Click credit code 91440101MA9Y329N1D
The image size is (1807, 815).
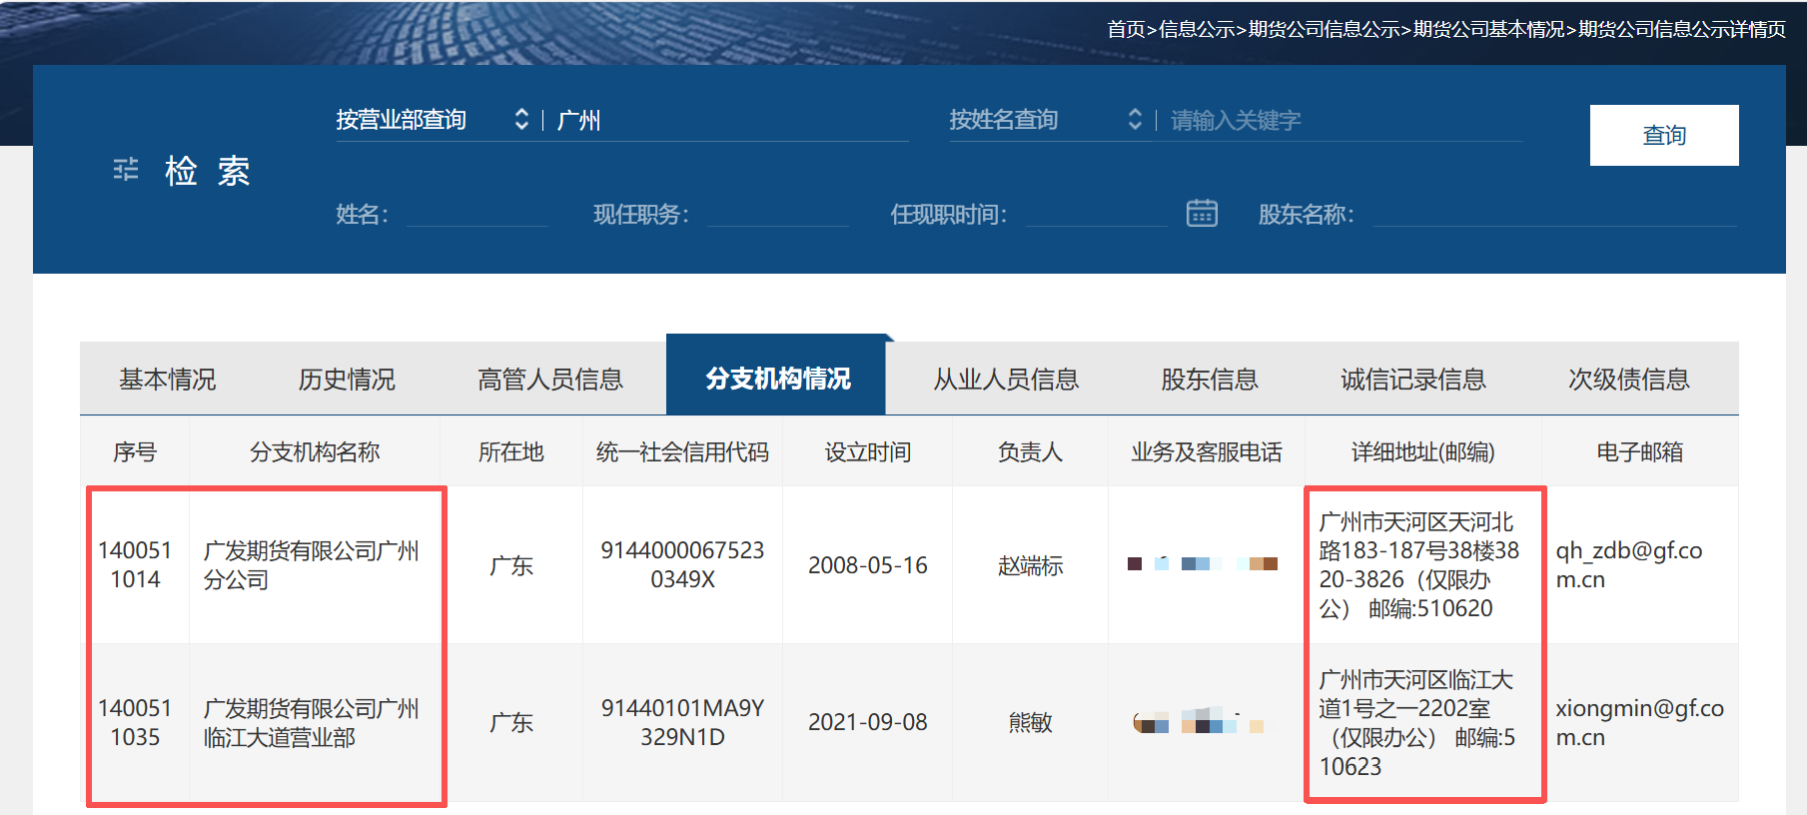(682, 723)
